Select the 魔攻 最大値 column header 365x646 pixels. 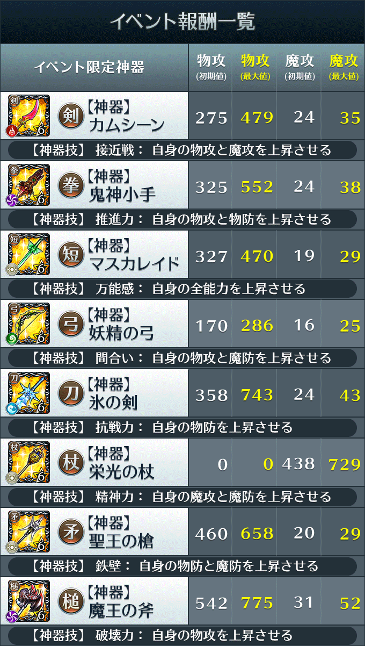[x=344, y=67]
